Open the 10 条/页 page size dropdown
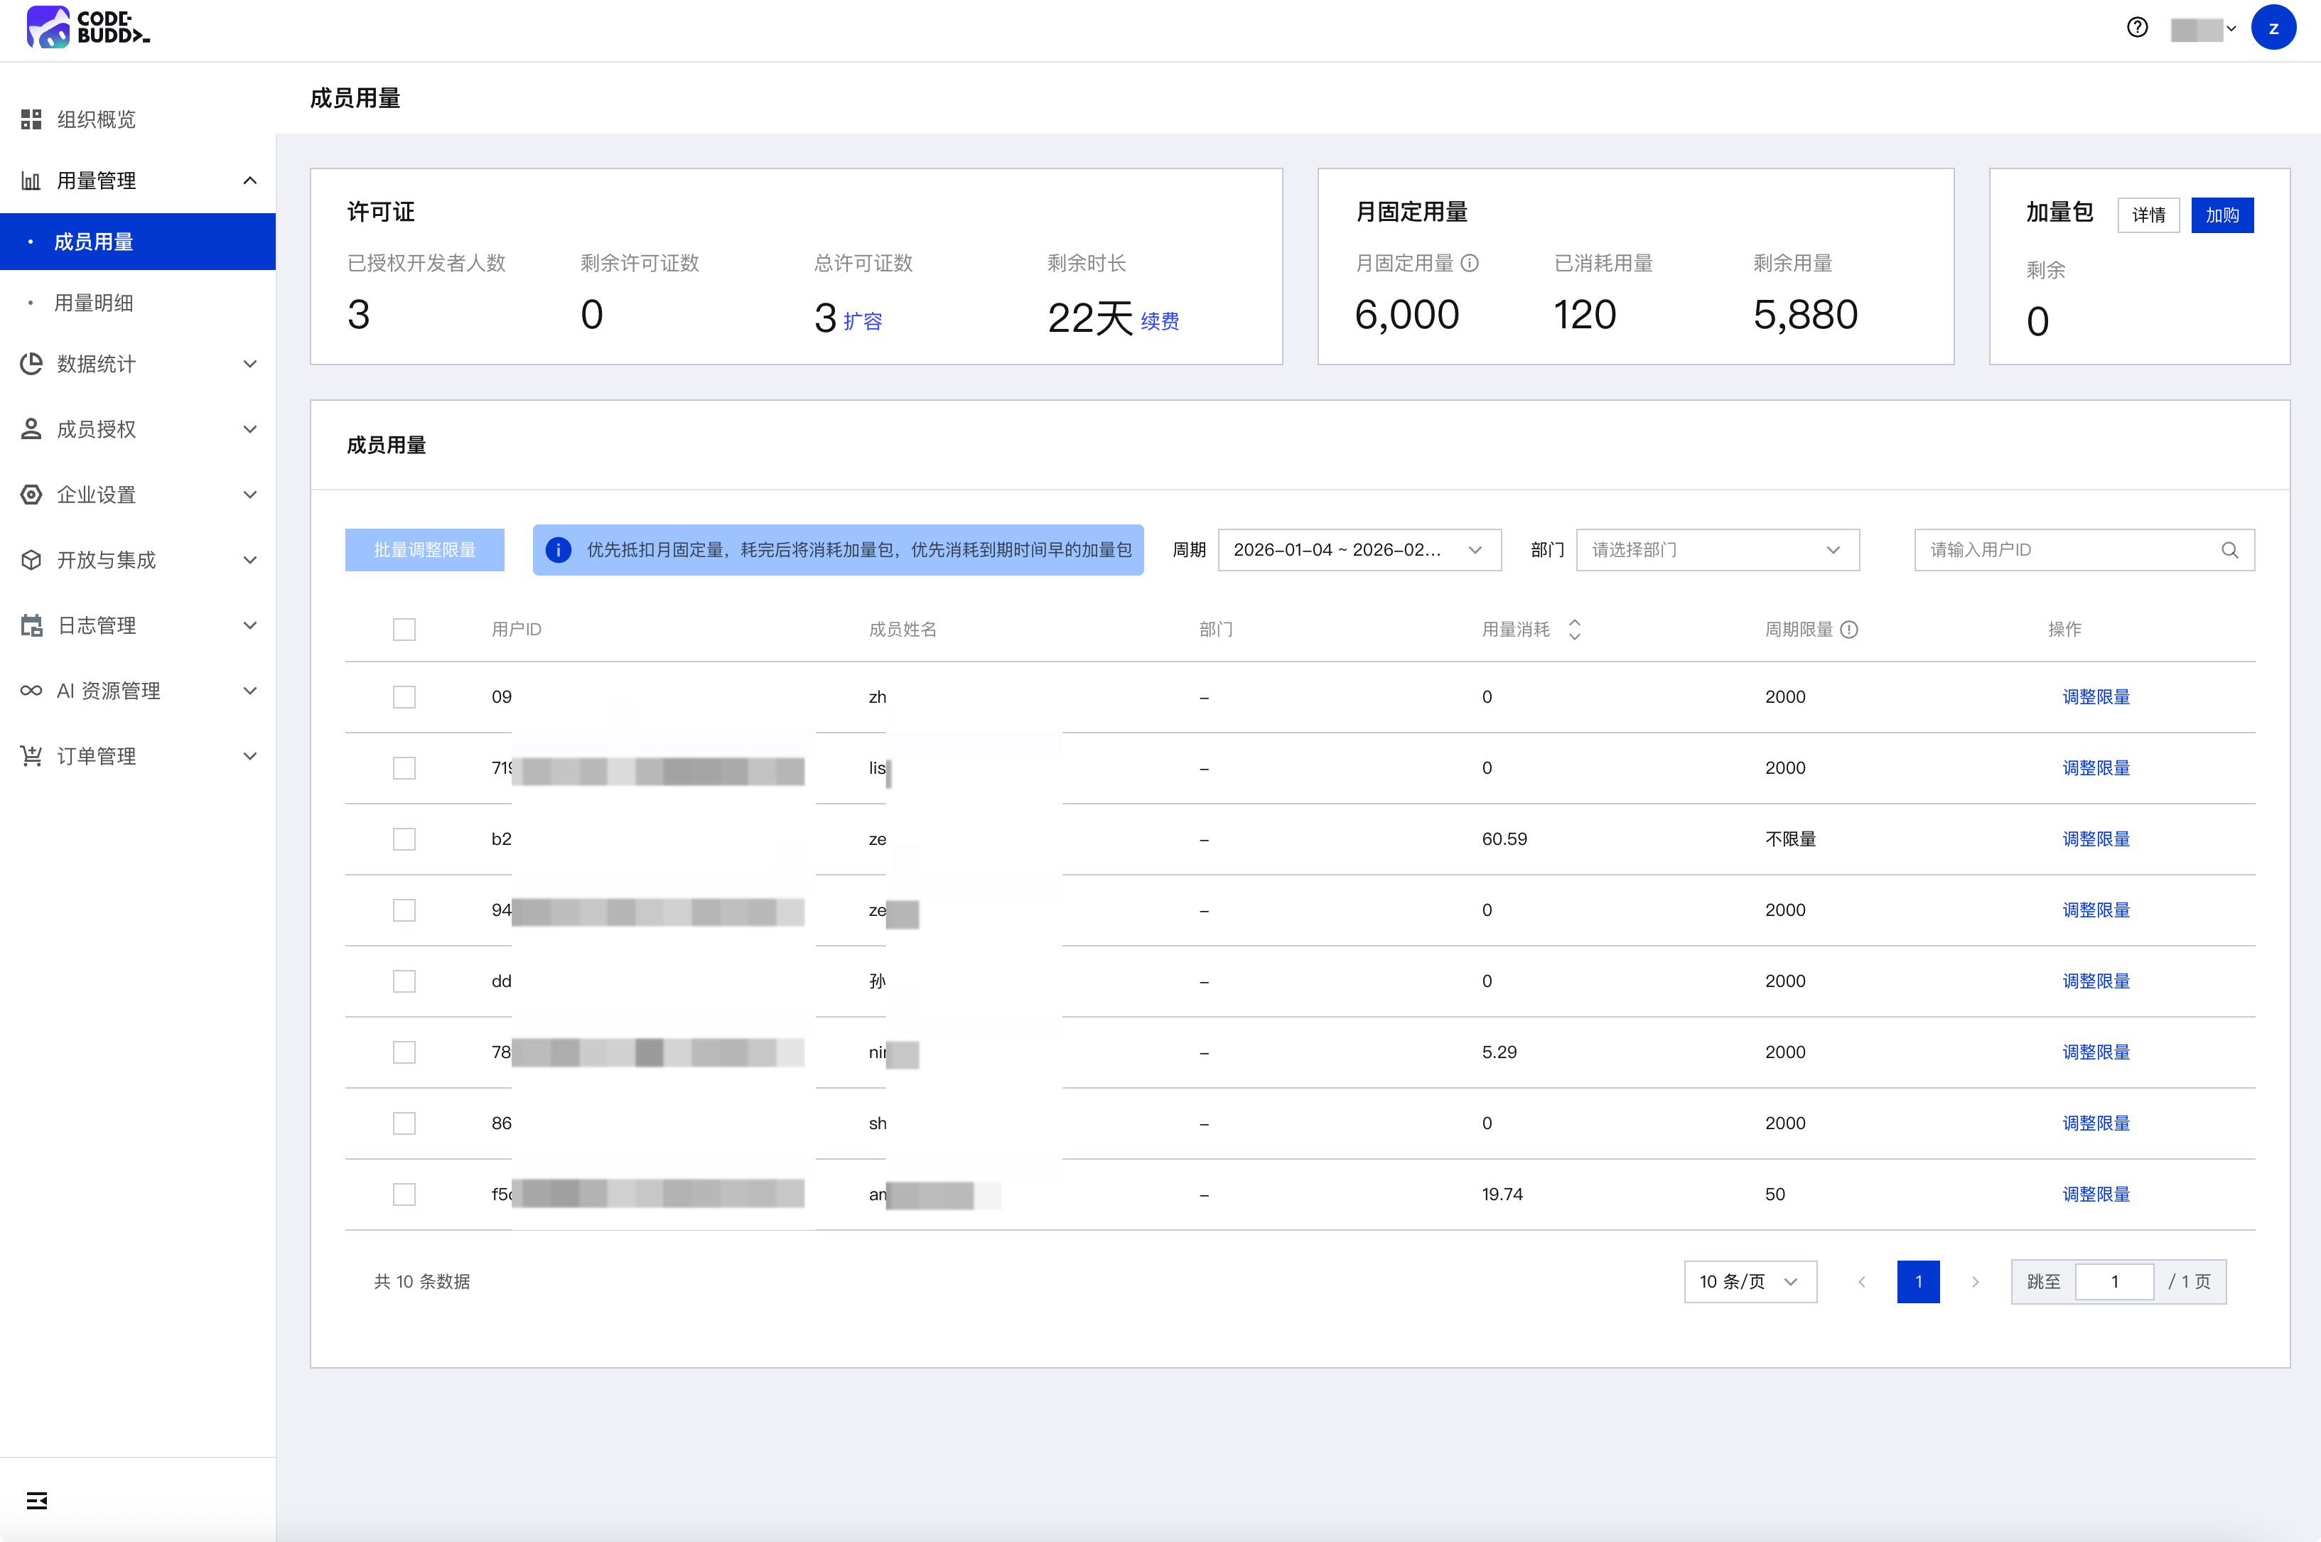This screenshot has height=1542, width=2321. [x=1749, y=1281]
